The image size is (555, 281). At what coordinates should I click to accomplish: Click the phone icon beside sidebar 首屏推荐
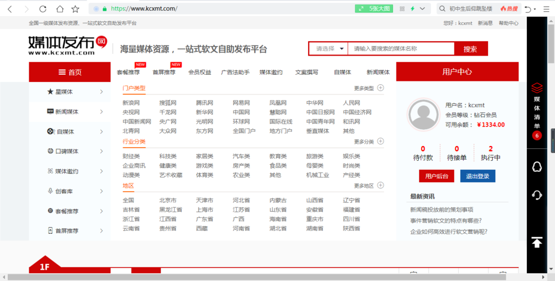pyautogui.click(x=50, y=231)
